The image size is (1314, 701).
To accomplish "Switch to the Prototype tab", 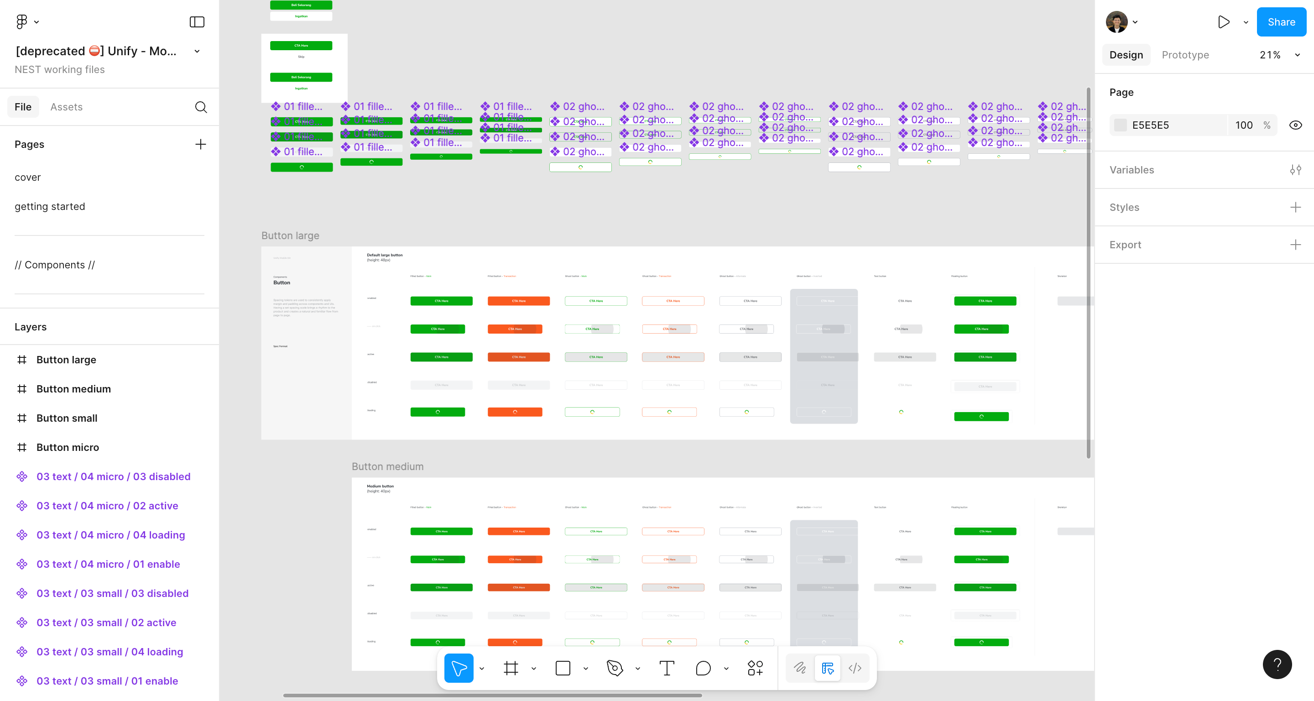I will pos(1185,55).
